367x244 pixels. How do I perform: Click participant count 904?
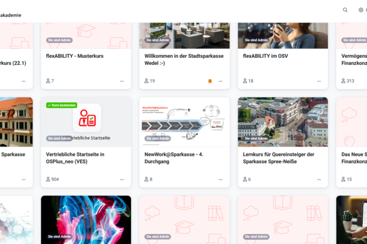(x=55, y=179)
